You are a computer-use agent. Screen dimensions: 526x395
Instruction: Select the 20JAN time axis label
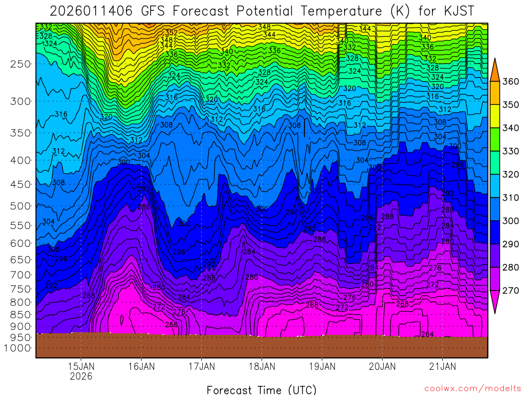tap(382, 366)
